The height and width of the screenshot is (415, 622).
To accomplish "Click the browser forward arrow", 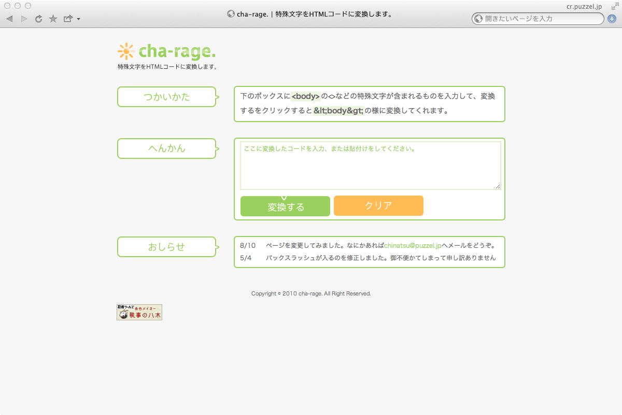I will (x=24, y=19).
